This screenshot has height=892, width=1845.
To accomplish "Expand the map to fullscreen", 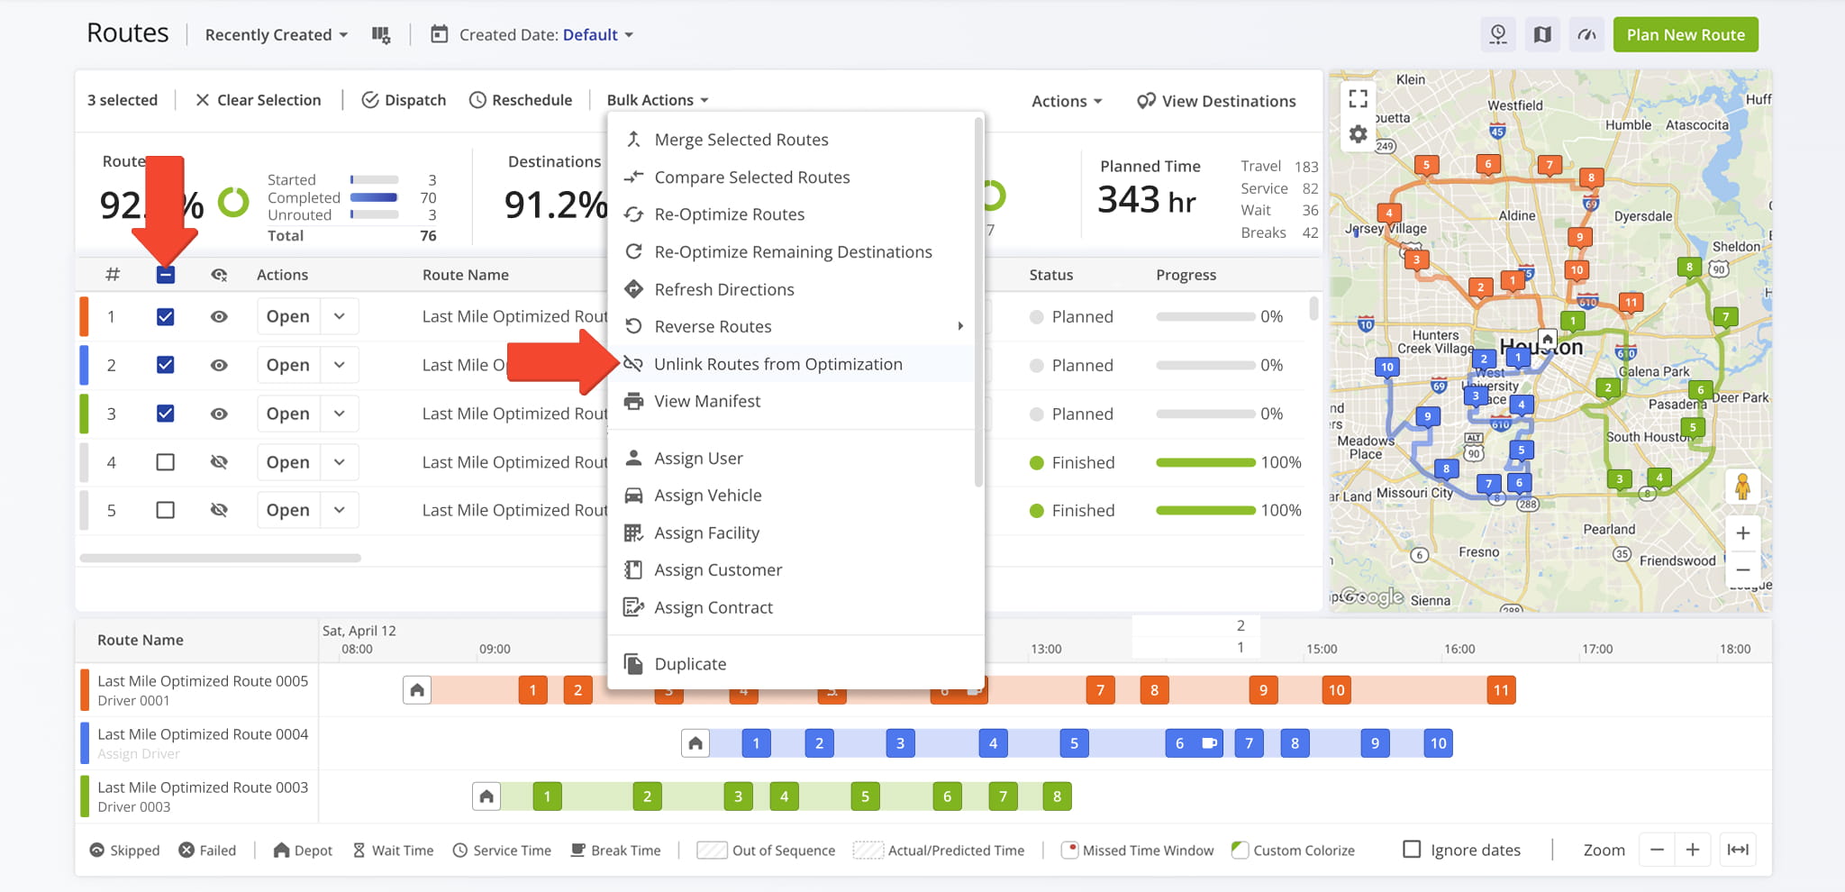I will point(1358,97).
